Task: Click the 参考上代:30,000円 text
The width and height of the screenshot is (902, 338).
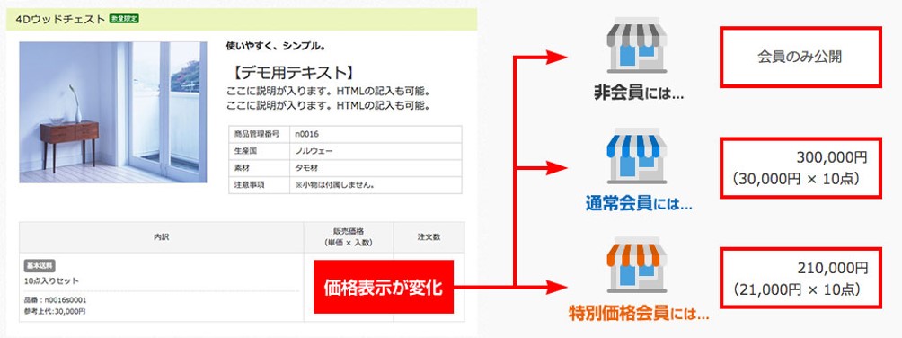Action: click(x=55, y=312)
